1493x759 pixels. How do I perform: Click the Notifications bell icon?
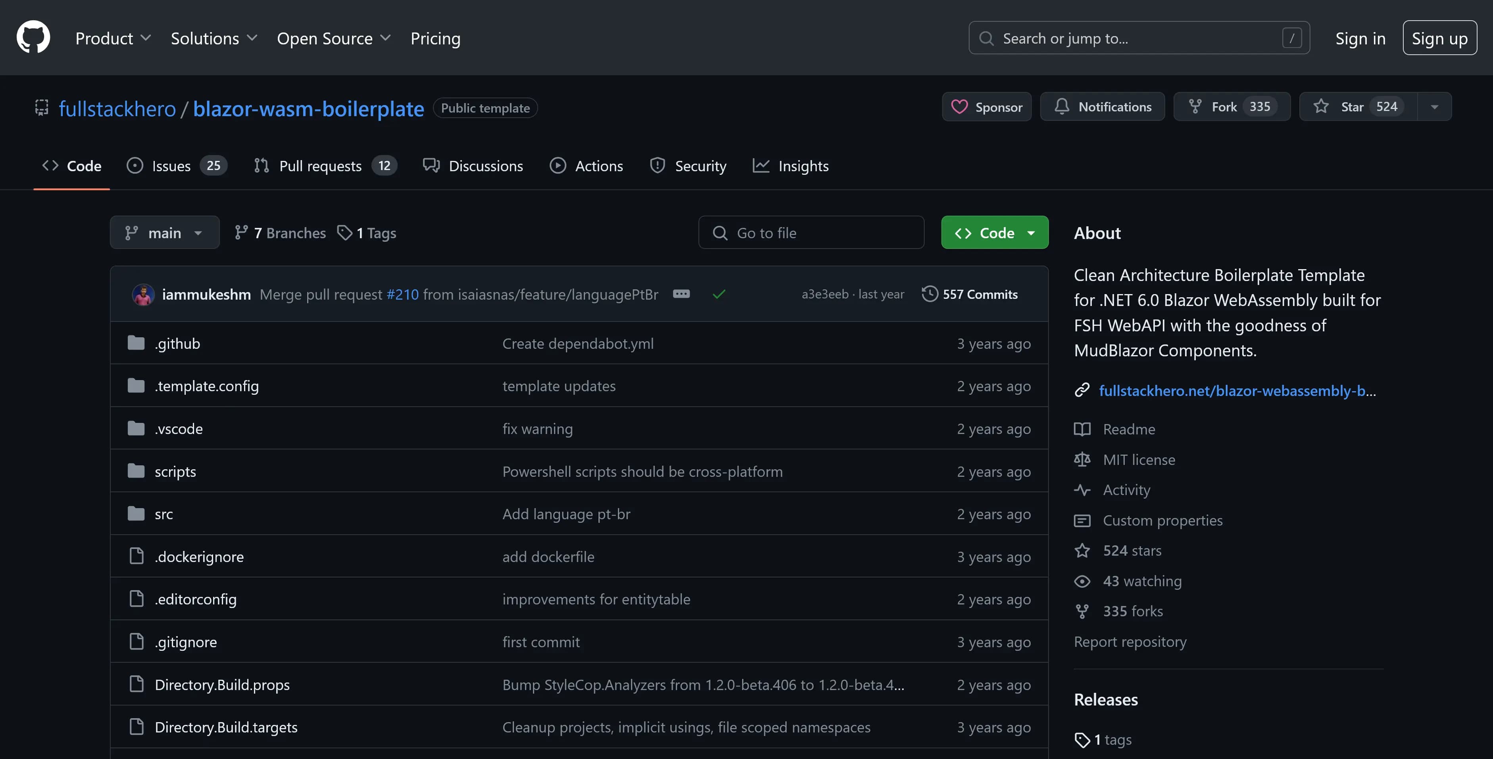[x=1062, y=107]
